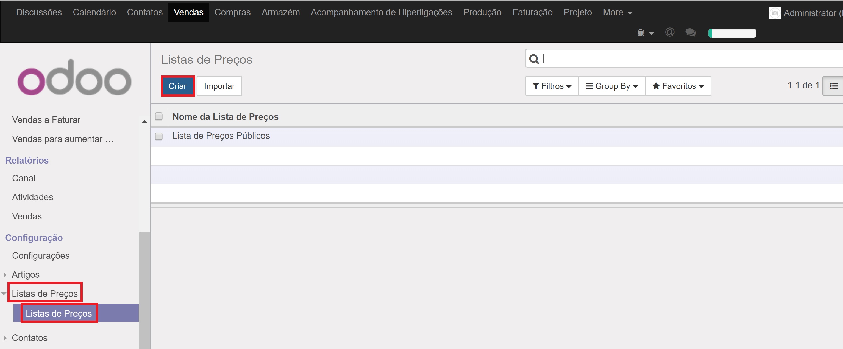The height and width of the screenshot is (349, 843).
Task: Open the @ mentions icon
Action: click(x=670, y=32)
